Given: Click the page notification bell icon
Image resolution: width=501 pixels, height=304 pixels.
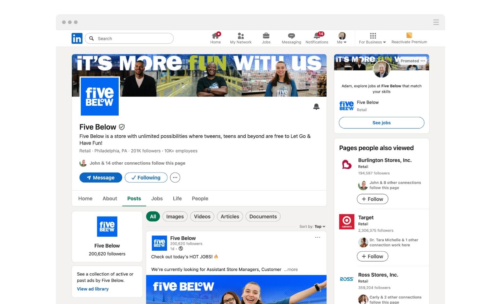Looking at the screenshot, I should 316,107.
